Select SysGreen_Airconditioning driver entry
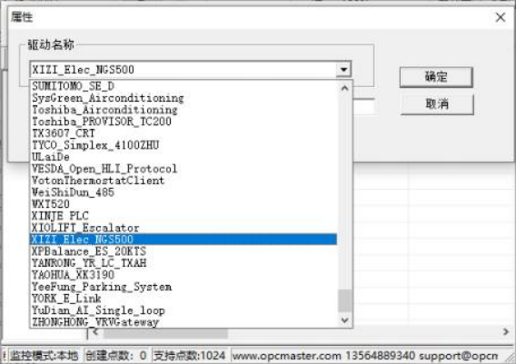This screenshot has height=364, width=516. pos(183,98)
